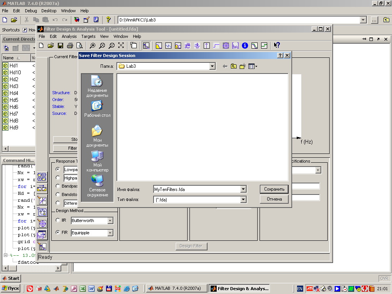Click Windows Пуск start button
Screen dimensions: 392x294
[x=10, y=289]
